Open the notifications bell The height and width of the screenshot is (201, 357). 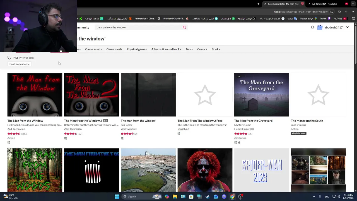point(312,27)
